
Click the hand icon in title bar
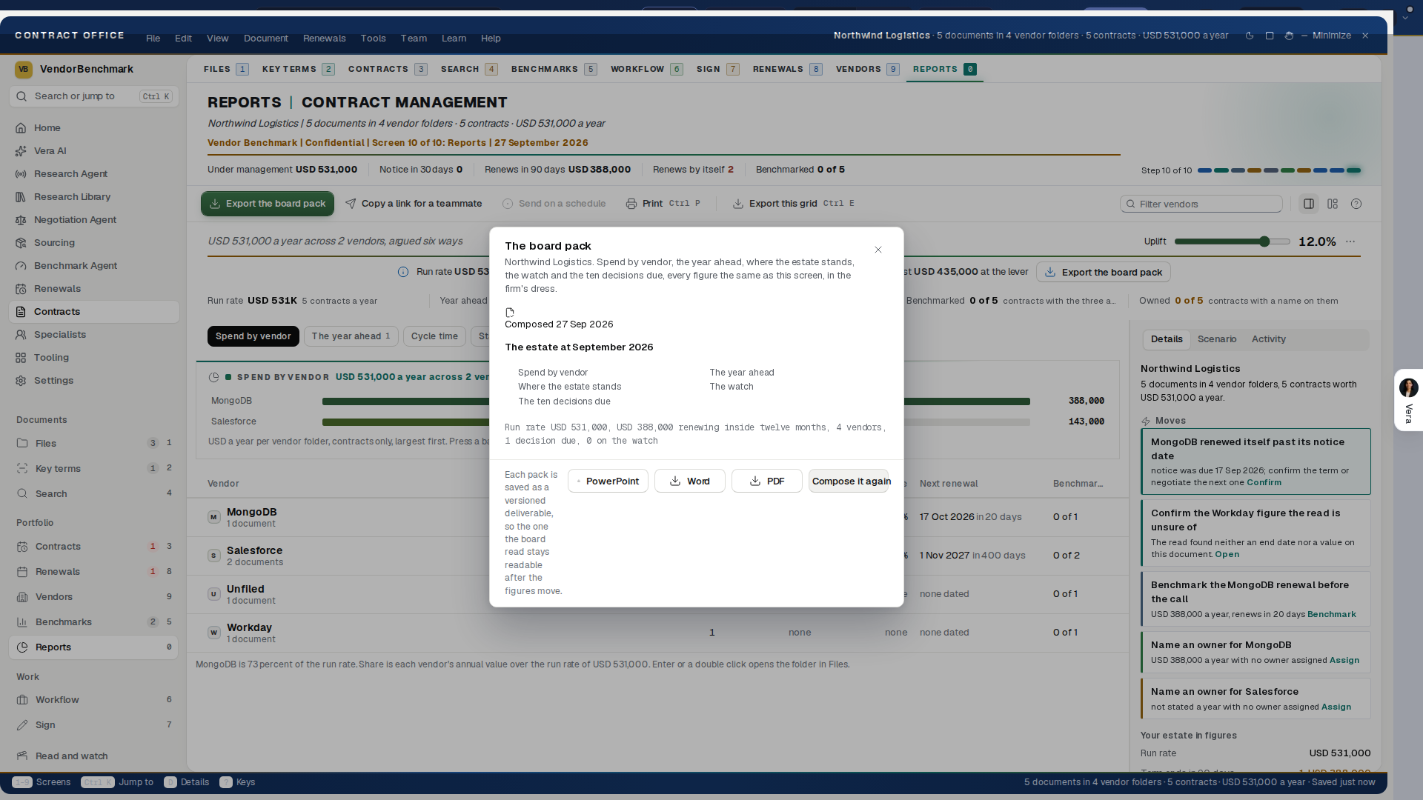pos(1289,36)
